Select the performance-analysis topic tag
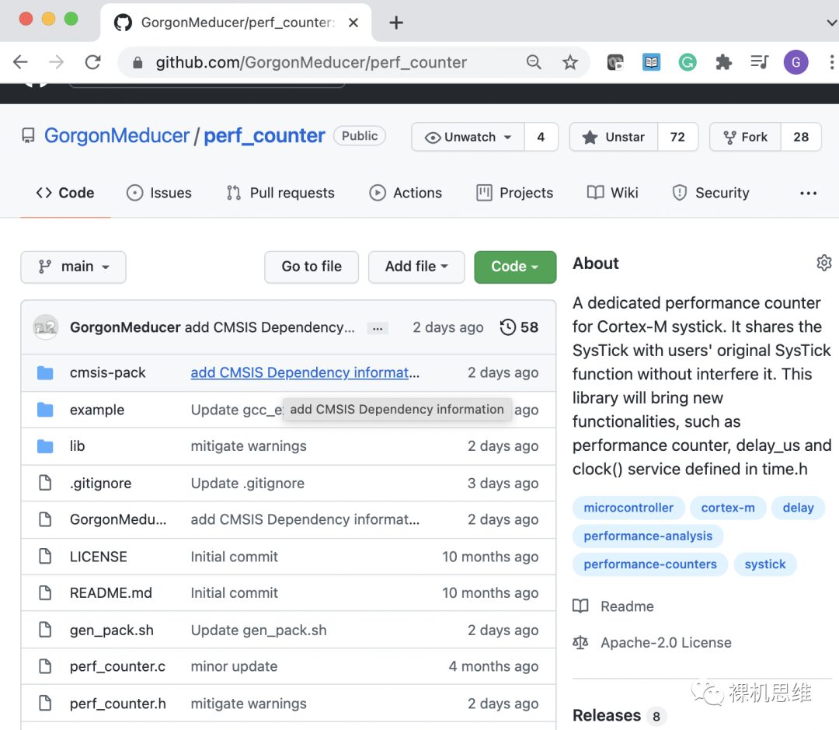This screenshot has height=730, width=839. click(x=647, y=536)
